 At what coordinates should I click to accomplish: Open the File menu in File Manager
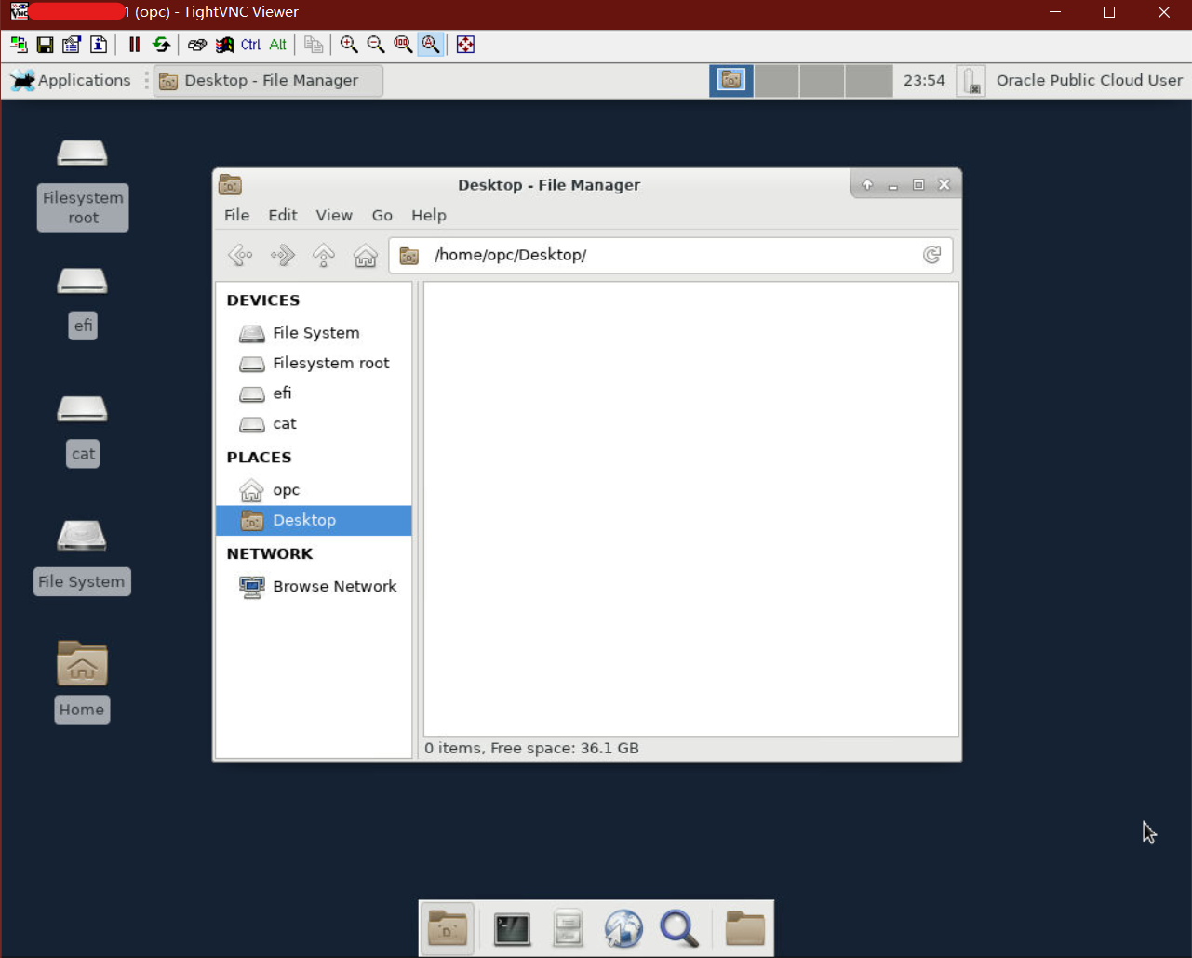pyautogui.click(x=237, y=215)
